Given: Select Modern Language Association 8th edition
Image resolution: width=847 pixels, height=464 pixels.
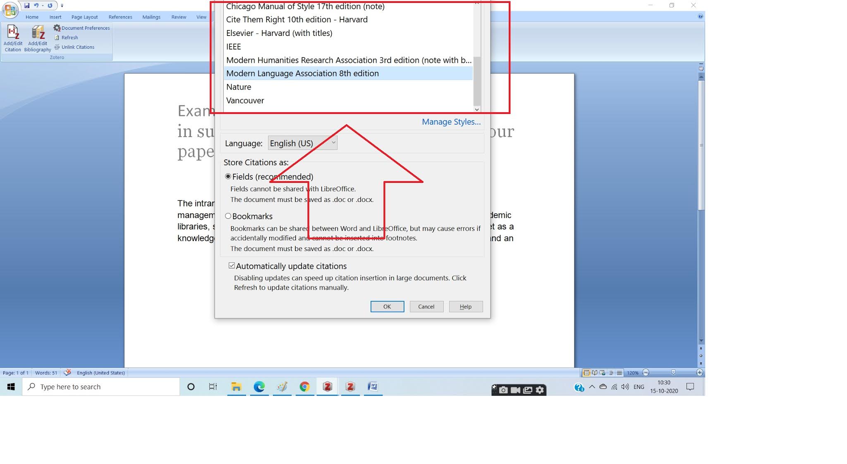Looking at the screenshot, I should pos(302,73).
